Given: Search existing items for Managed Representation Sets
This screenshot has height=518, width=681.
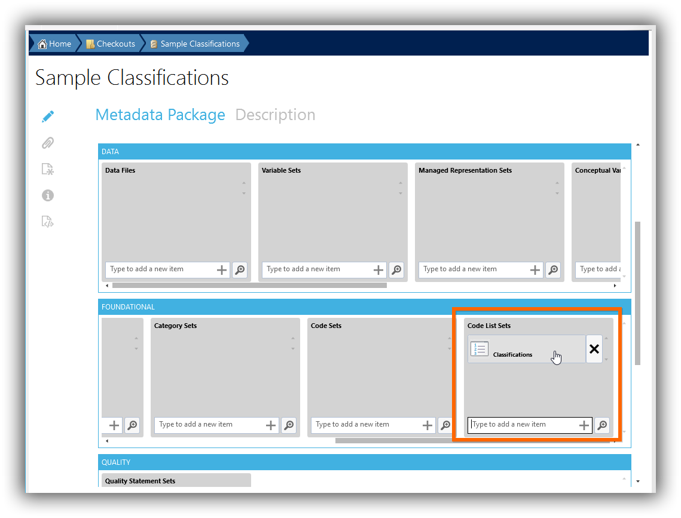Looking at the screenshot, I should tap(553, 270).
